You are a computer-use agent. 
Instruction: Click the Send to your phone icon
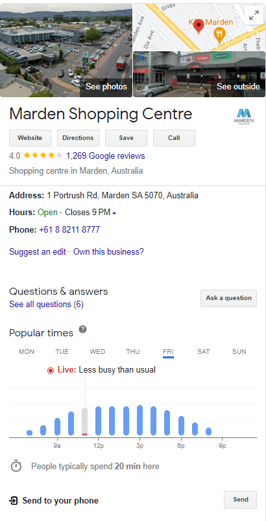pyautogui.click(x=13, y=500)
